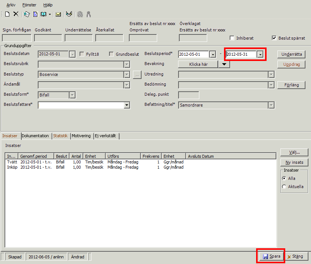Viewport: 311px width, 264px height.
Task: Click the Utförs column header
Action: coord(123,156)
